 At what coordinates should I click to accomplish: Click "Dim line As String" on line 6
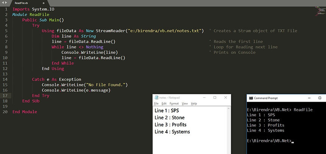(x=74, y=36)
